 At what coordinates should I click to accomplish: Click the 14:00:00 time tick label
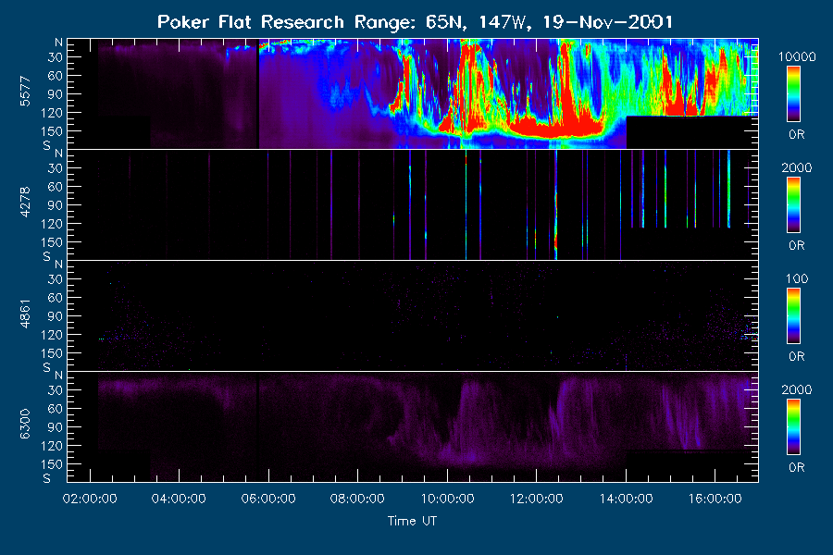pyautogui.click(x=627, y=499)
